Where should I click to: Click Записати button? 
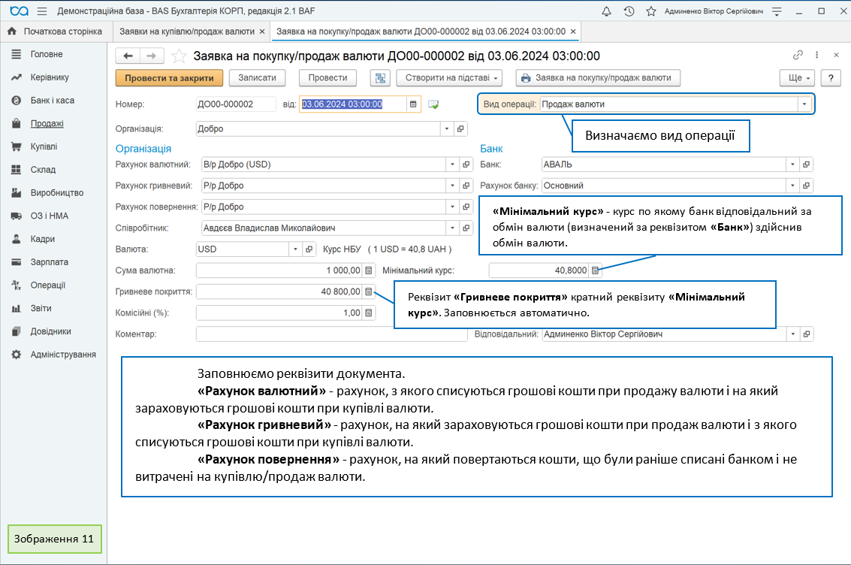(x=258, y=78)
